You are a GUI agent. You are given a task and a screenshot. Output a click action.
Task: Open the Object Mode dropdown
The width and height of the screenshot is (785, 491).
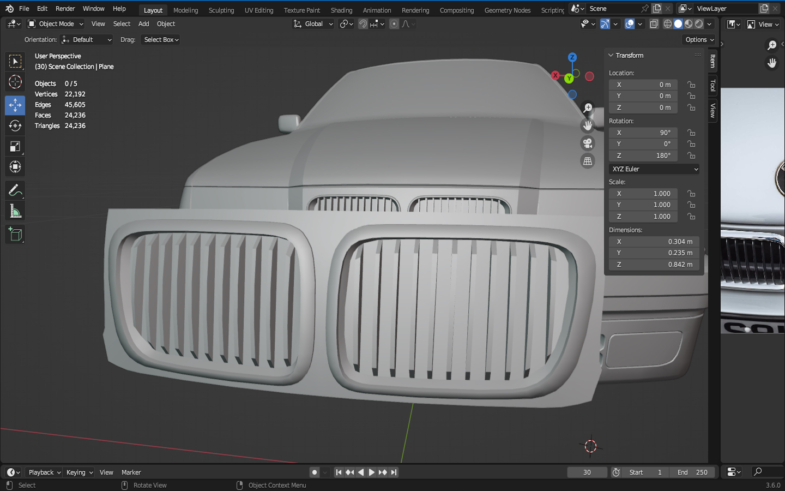[56, 24]
